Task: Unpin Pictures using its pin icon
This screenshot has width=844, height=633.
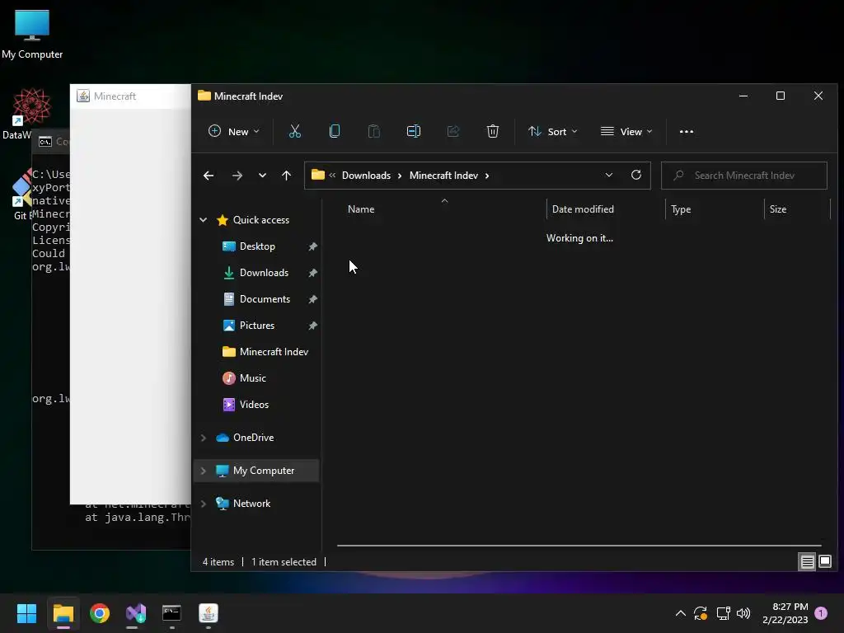Action: [312, 326]
